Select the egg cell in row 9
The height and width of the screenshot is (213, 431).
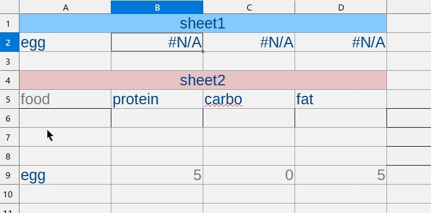coord(65,175)
